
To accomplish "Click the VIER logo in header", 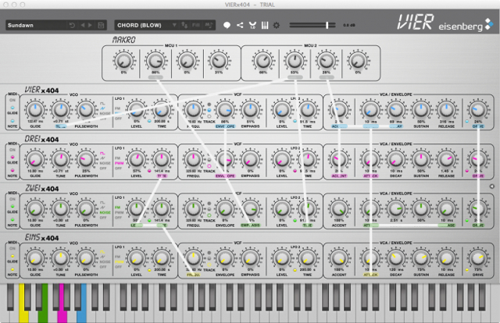I will coord(415,22).
